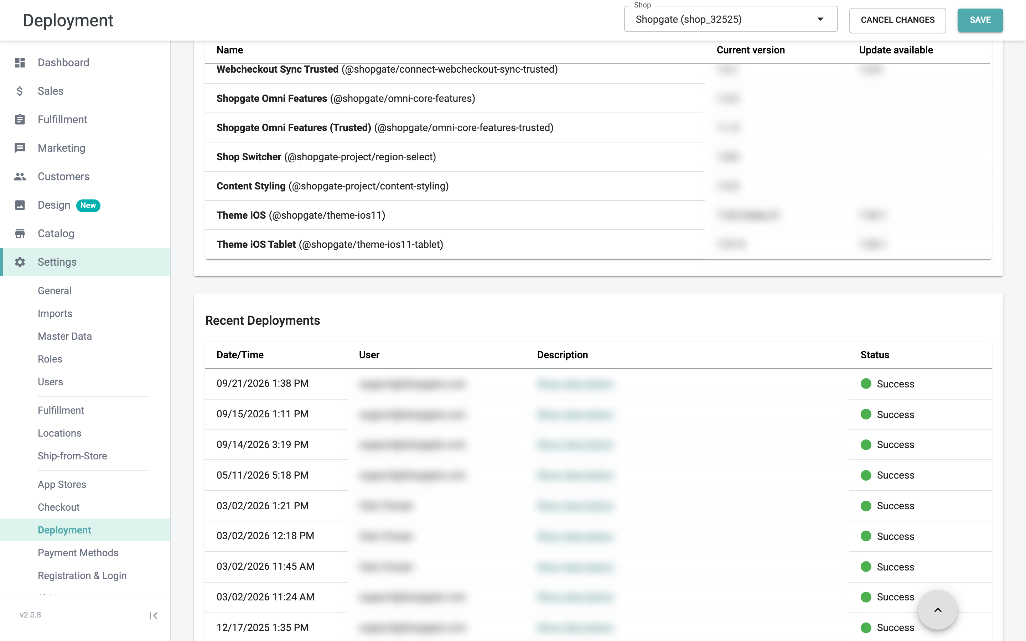Click Cancel Changes button
The image size is (1026, 641).
coord(897,20)
